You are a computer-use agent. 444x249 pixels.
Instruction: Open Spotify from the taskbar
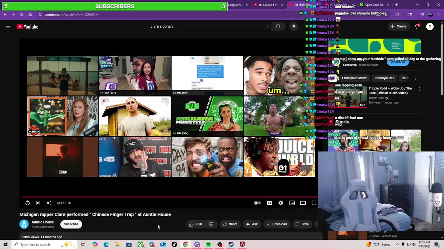208,245
